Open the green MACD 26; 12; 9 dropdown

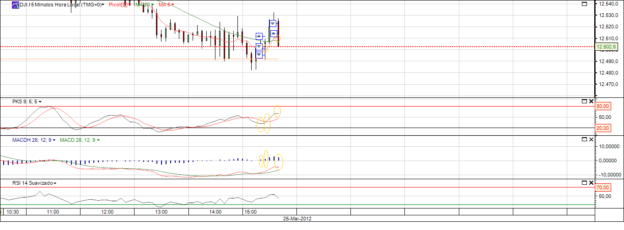pos(98,140)
